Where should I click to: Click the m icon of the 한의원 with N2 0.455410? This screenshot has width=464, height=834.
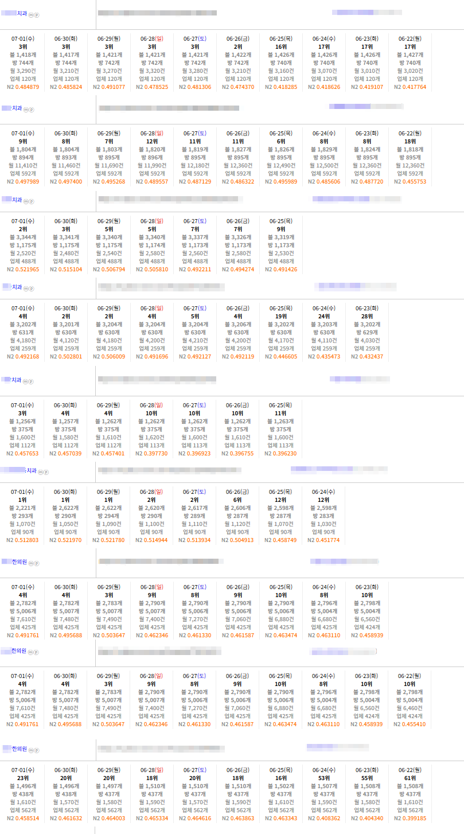[x=31, y=652]
